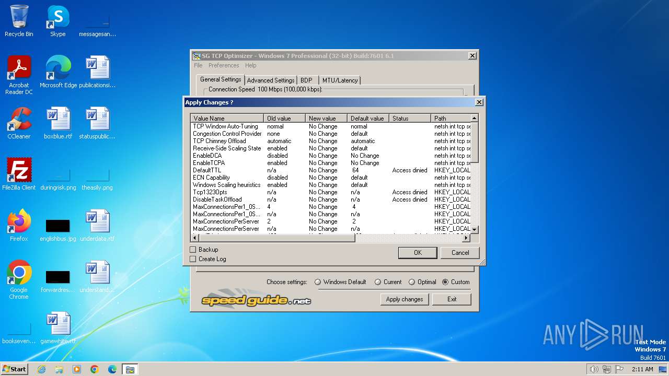Open the File menu in TCP Optimizer

[198, 65]
